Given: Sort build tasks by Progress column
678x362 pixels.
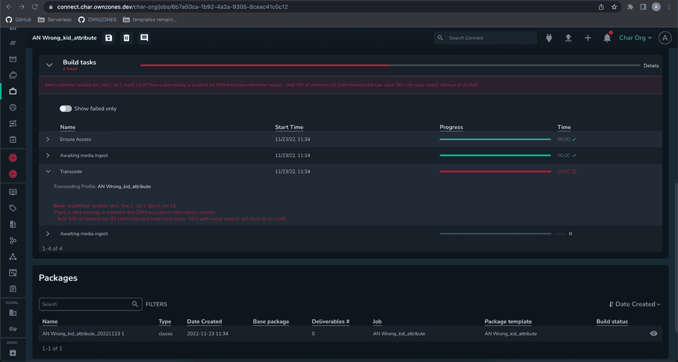Looking at the screenshot, I should click(451, 127).
